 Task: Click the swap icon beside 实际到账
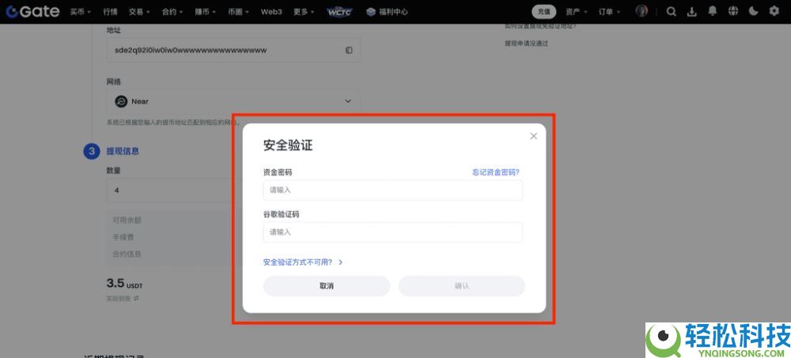[x=136, y=299]
